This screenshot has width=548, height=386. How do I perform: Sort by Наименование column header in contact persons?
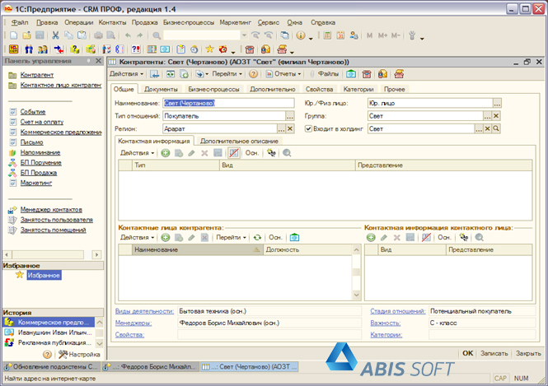(197, 250)
